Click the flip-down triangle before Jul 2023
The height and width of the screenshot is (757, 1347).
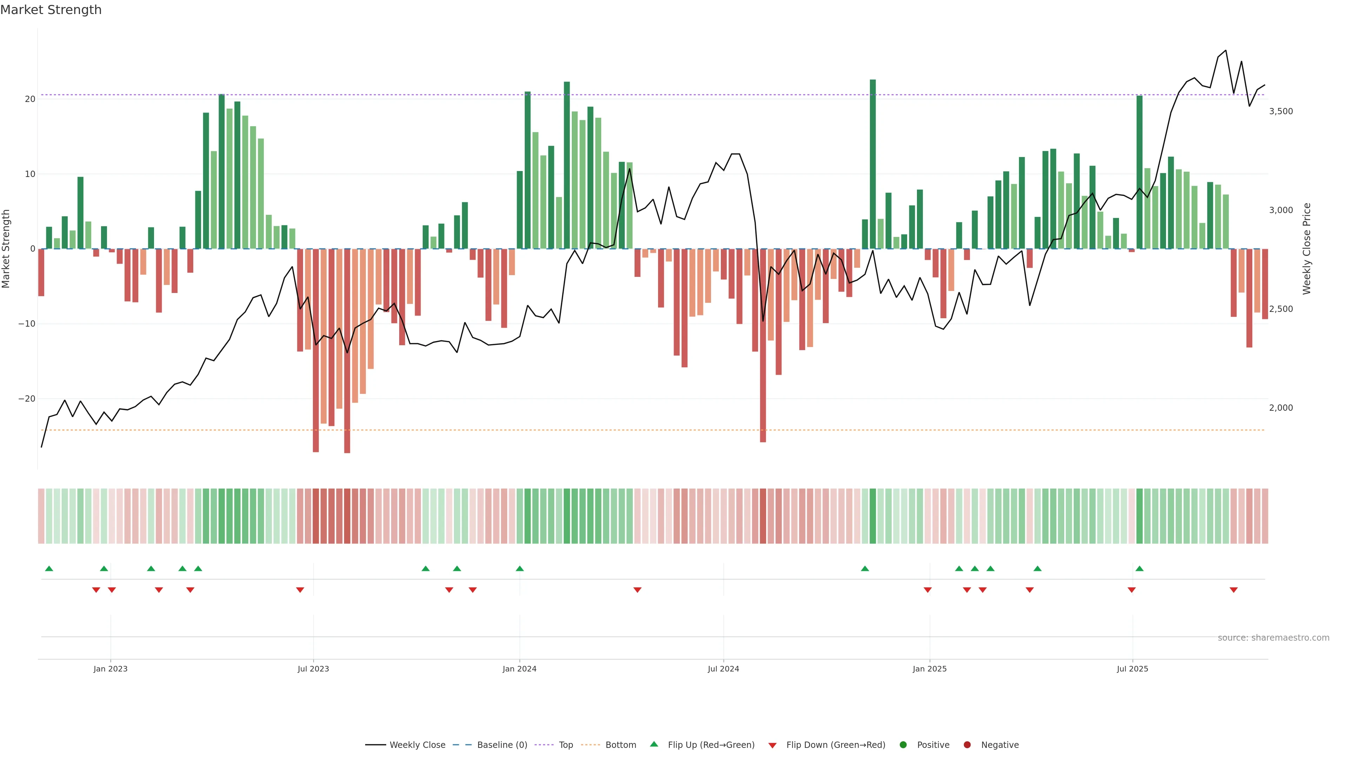coord(300,590)
